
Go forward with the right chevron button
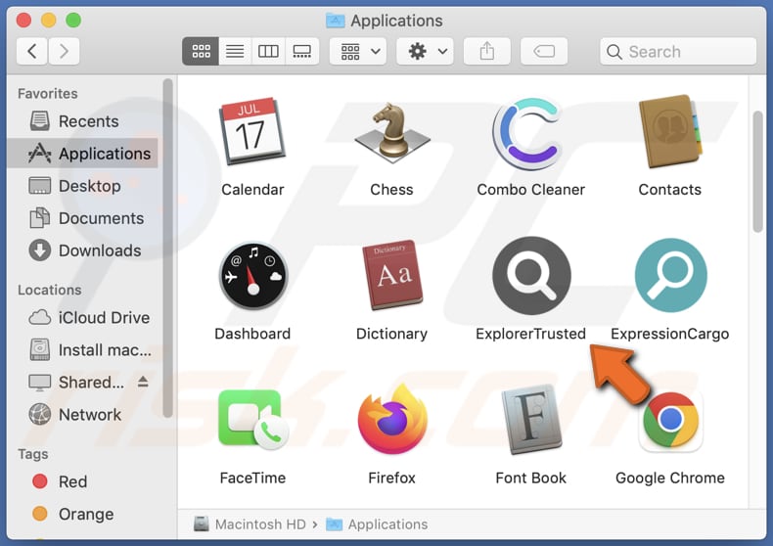[64, 51]
